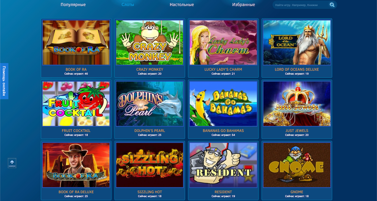377x201 pixels.
Task: Open the Lucky Lady's Charm thumbnail
Action: [223, 42]
